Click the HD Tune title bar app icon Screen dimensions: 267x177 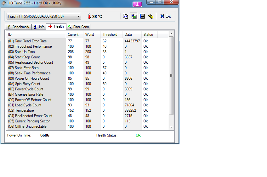[x=3, y=3]
